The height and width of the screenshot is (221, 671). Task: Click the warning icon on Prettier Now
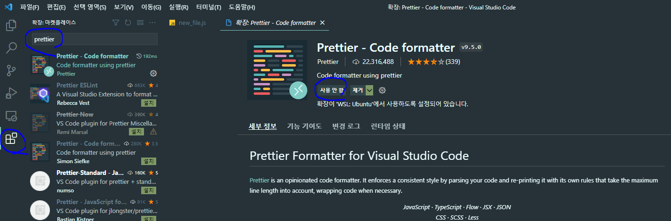(x=153, y=132)
